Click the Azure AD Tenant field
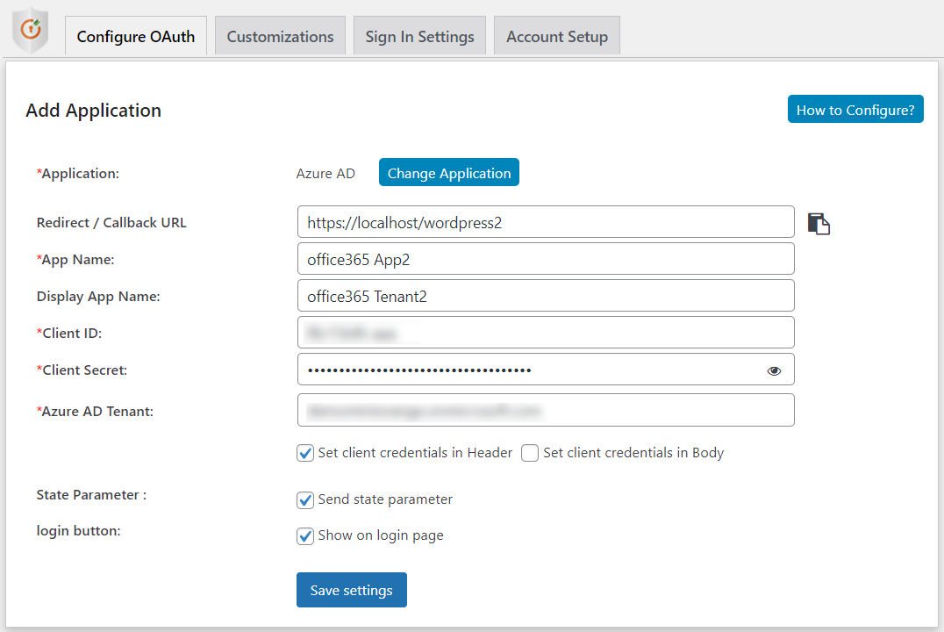Image resolution: width=944 pixels, height=632 pixels. 546,410
